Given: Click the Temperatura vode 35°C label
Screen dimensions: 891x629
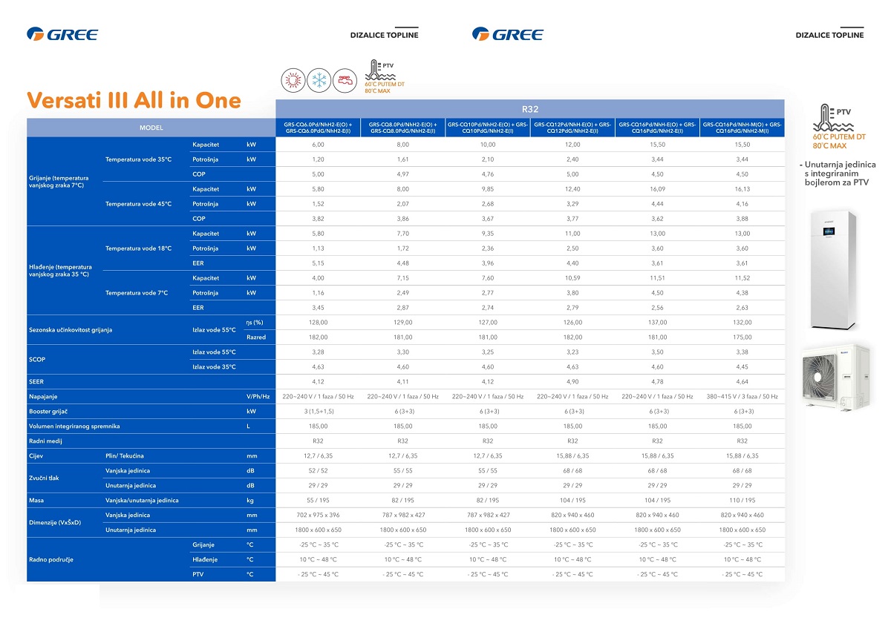Looking at the screenshot, I should [x=138, y=159].
